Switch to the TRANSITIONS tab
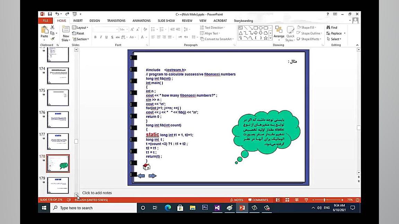399x224 pixels. 116,21
